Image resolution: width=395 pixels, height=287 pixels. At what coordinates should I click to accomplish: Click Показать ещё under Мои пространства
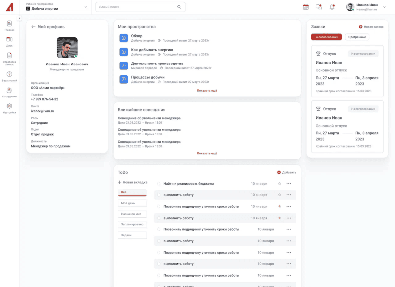[207, 91]
